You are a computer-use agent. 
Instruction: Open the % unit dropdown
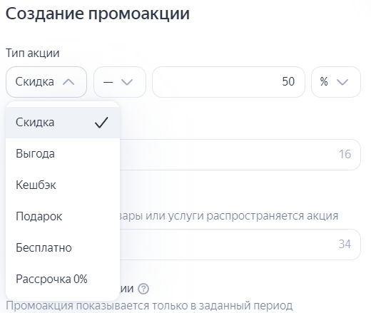coord(336,82)
